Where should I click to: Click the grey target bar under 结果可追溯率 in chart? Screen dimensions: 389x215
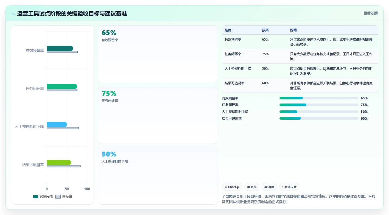click(x=64, y=166)
